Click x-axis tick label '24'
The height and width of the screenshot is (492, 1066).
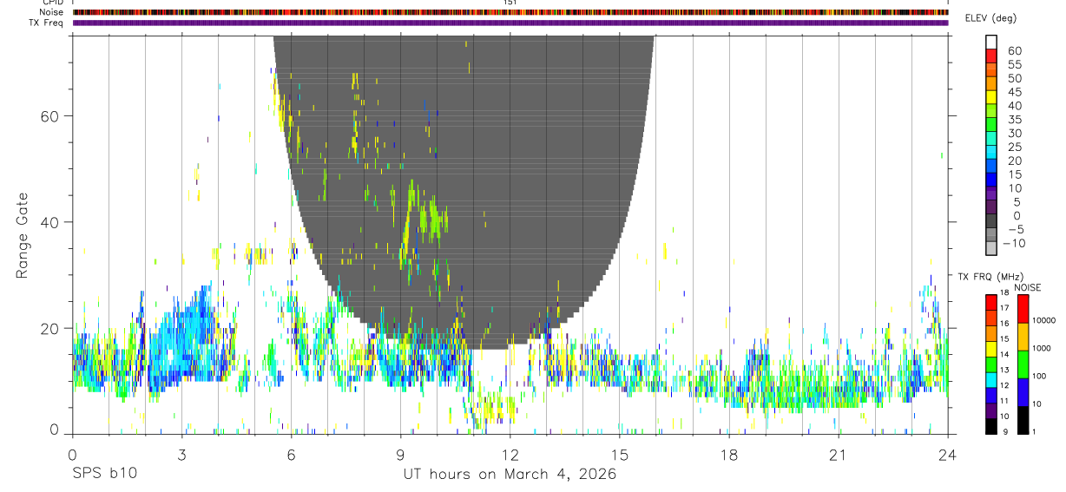(948, 455)
